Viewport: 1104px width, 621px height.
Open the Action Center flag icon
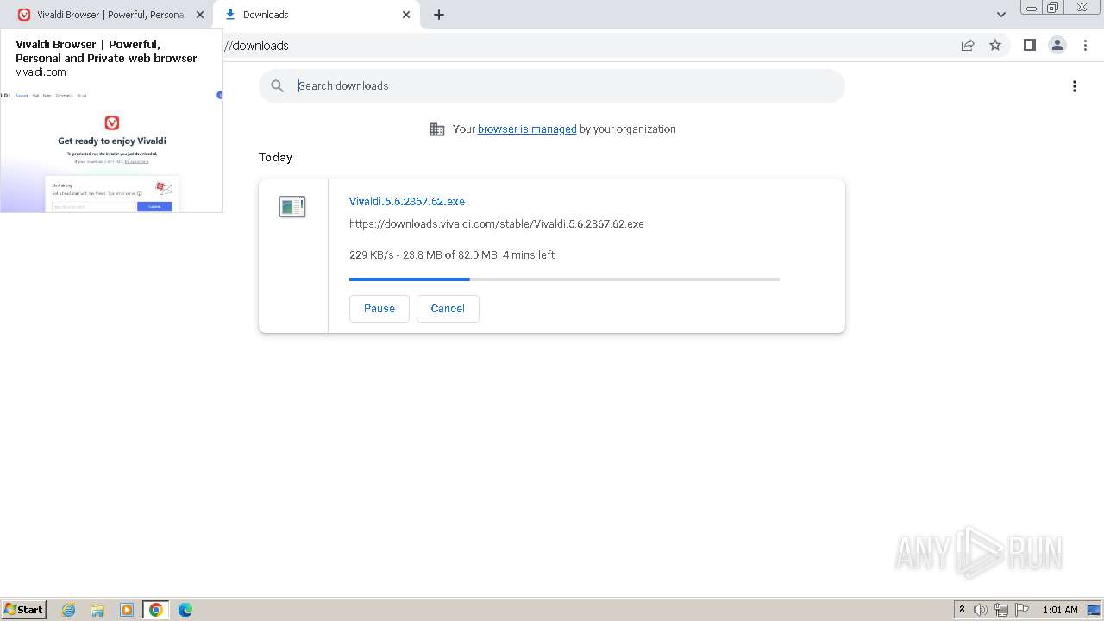1022,610
